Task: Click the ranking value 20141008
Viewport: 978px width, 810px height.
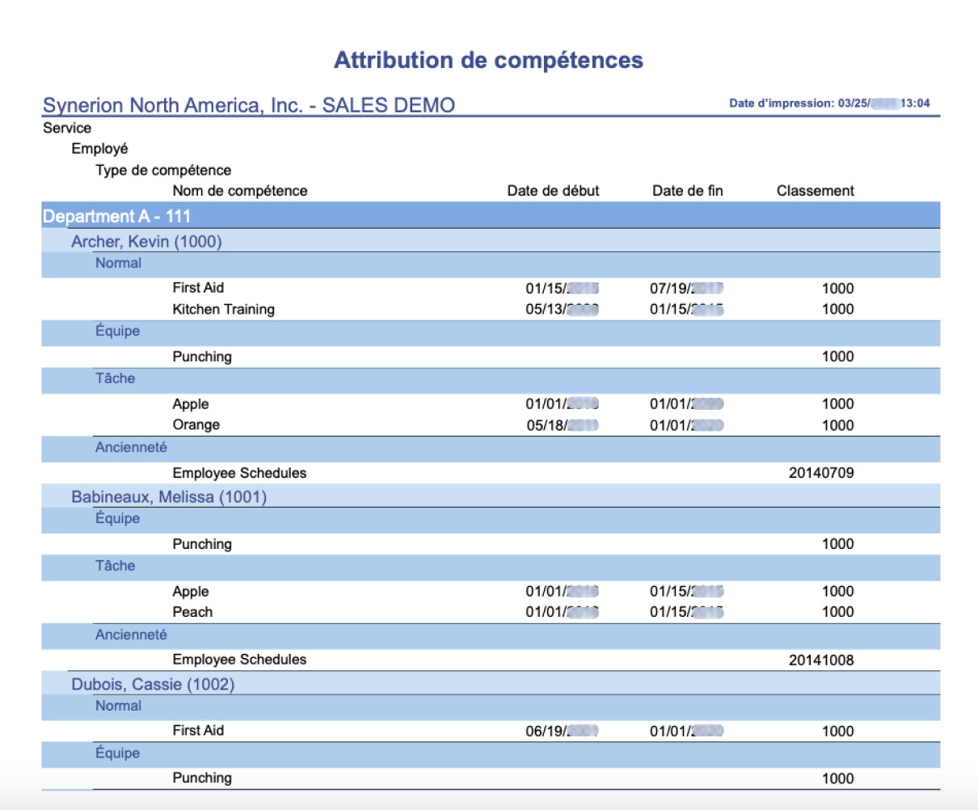Action: [821, 660]
